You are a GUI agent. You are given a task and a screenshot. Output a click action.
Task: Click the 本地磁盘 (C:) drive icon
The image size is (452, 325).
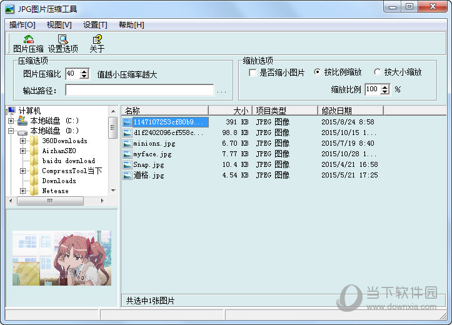pyautogui.click(x=23, y=121)
